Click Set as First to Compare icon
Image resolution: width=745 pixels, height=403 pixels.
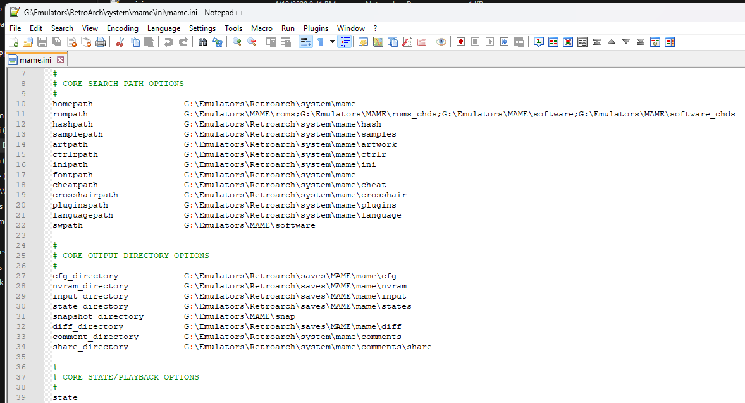tap(539, 42)
